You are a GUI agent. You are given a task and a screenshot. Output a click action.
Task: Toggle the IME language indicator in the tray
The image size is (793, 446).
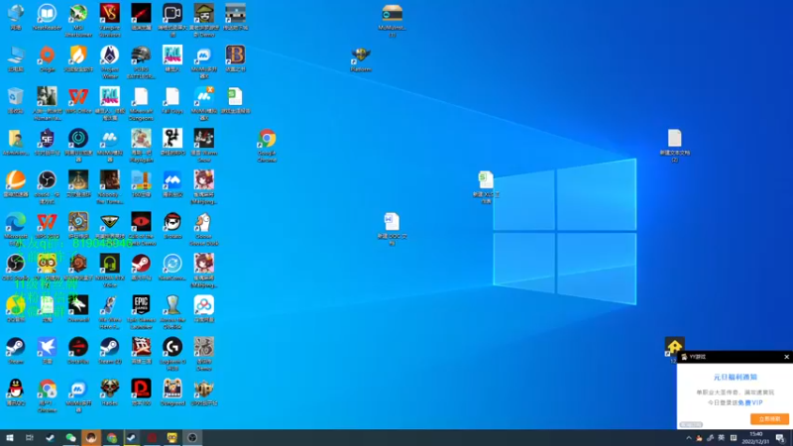click(722, 438)
